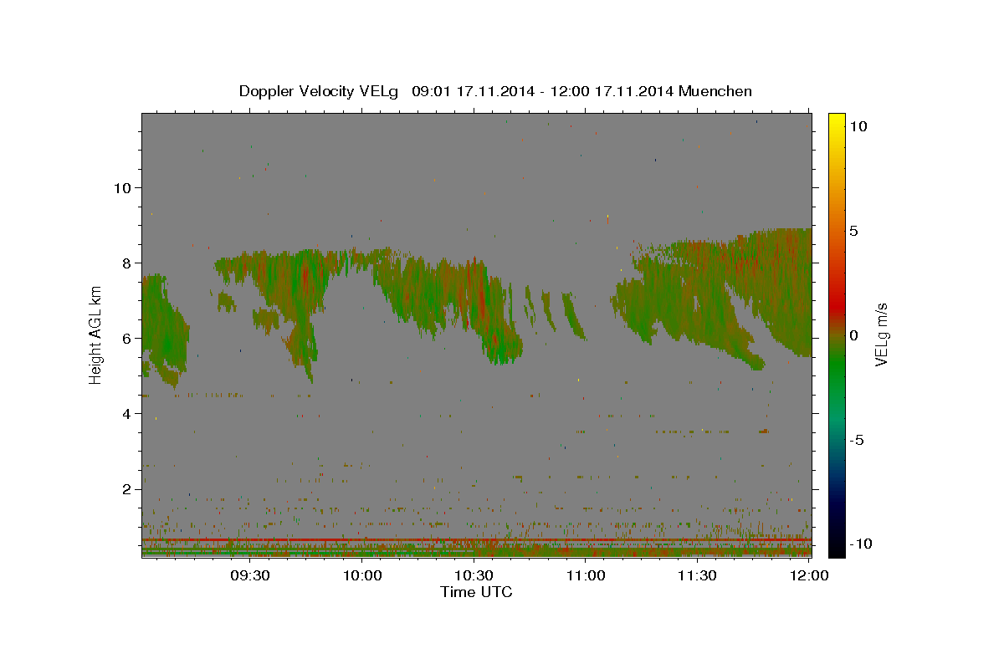The height and width of the screenshot is (669, 1004).
Task: Click the colorbar value 5 label
Action: (x=853, y=231)
